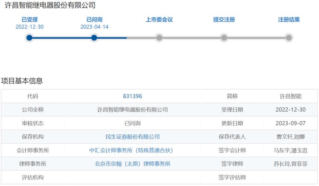319x186 pixels.
Task: Click the 保荐代表人 label cell
Action: pos(232,137)
